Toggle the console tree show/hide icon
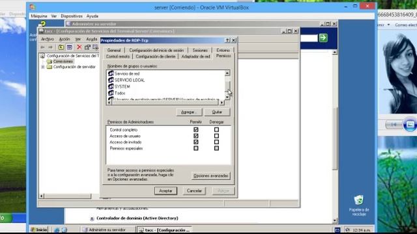 coord(70,47)
